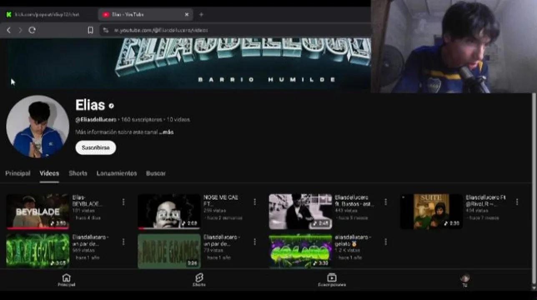Image resolution: width=537 pixels, height=300 pixels.
Task: Click the eliasdellucero - gelato video title
Action: (x=353, y=240)
